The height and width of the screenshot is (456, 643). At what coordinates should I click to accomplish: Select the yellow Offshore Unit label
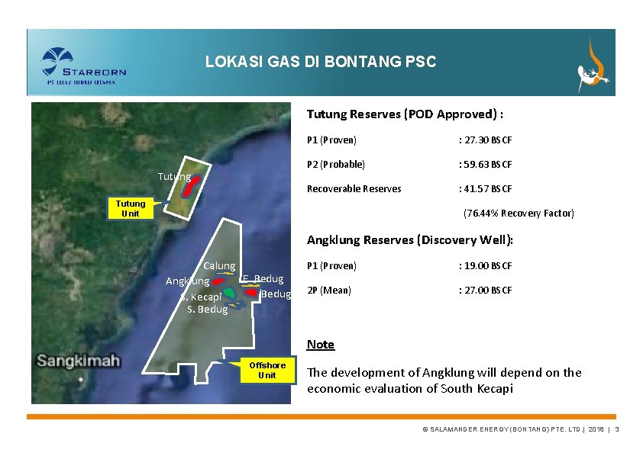pyautogui.click(x=268, y=370)
